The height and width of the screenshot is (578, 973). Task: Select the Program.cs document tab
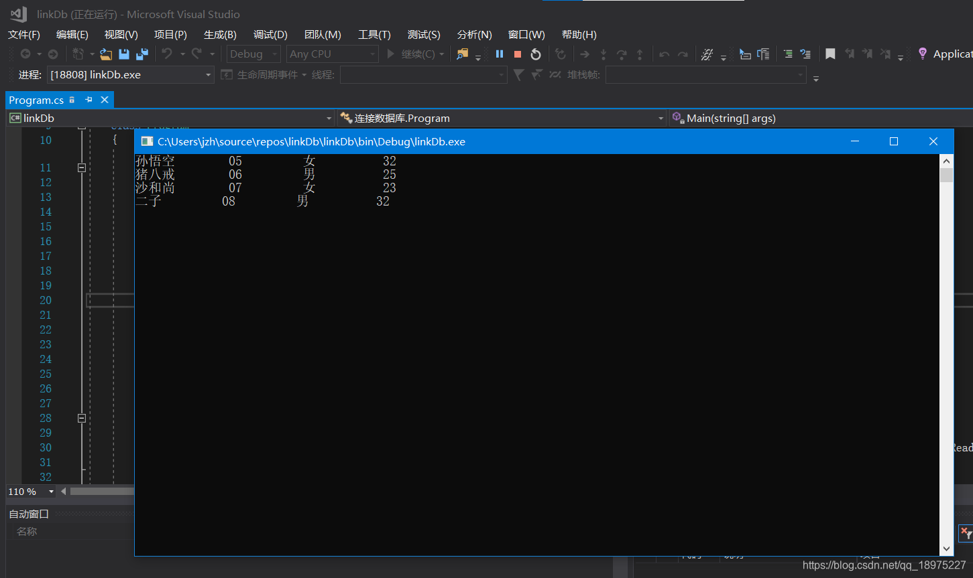[x=36, y=100]
